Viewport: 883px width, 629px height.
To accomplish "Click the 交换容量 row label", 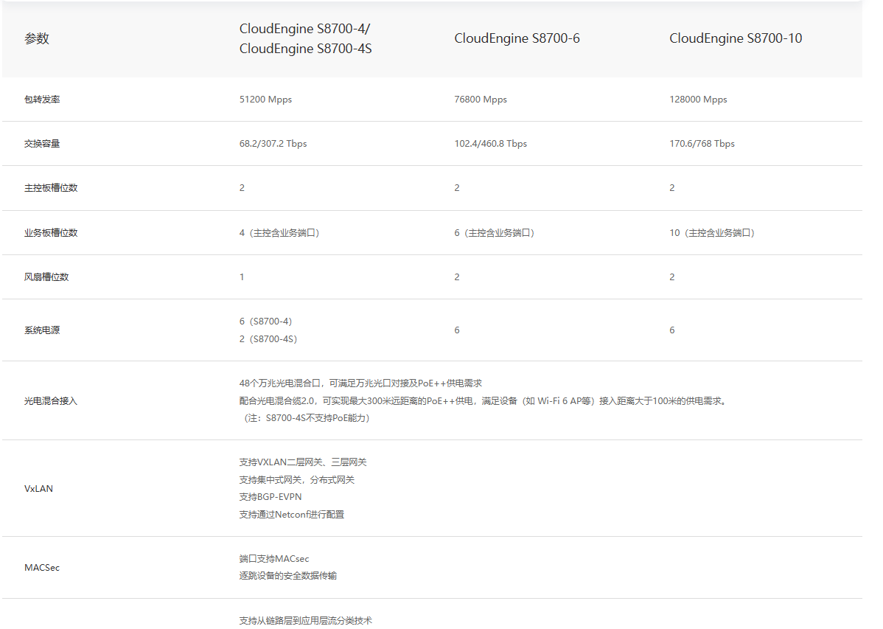I will click(x=42, y=144).
